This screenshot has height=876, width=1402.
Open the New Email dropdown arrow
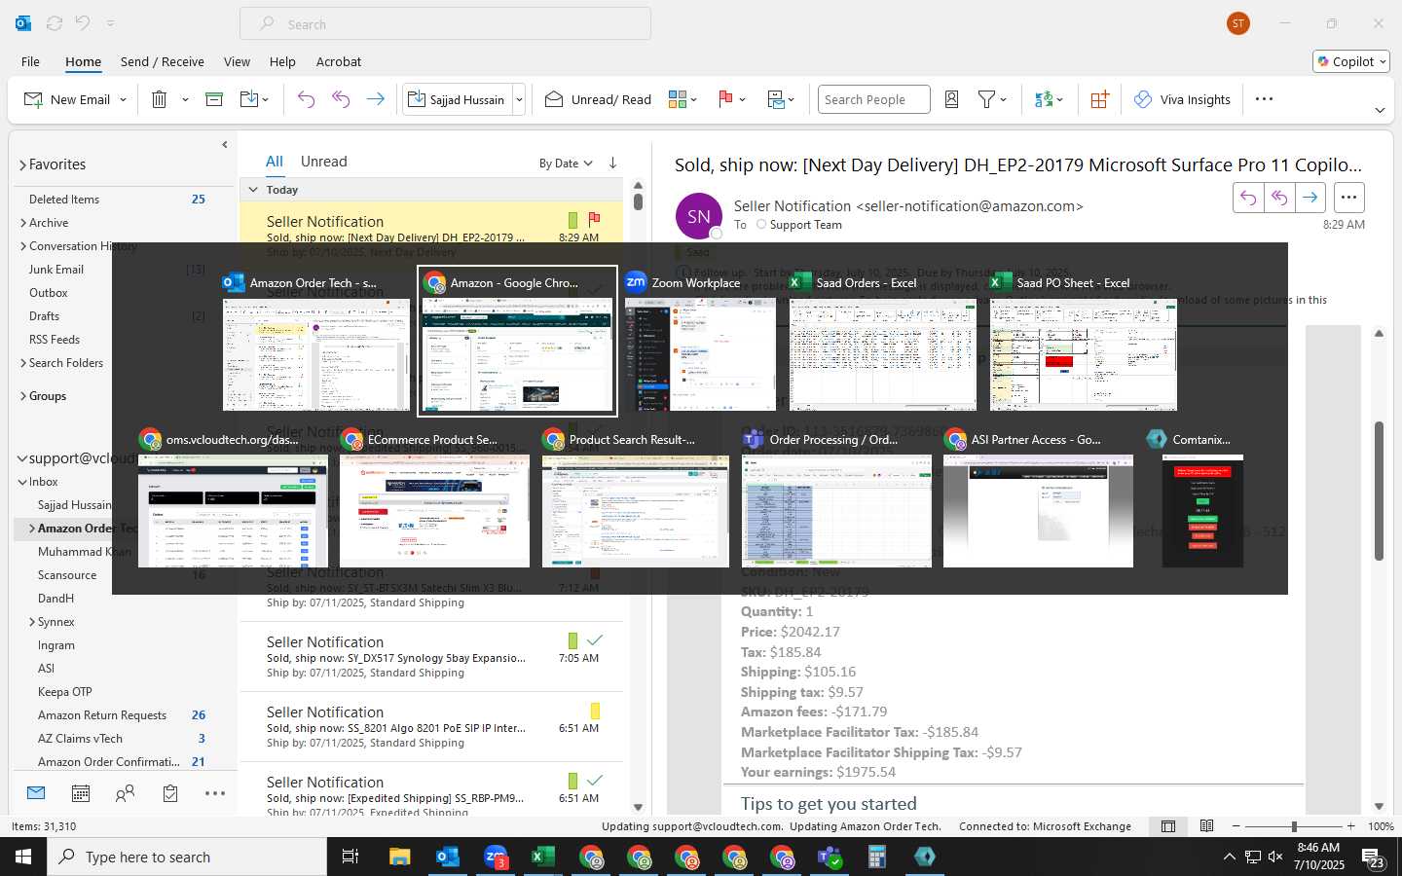(124, 99)
